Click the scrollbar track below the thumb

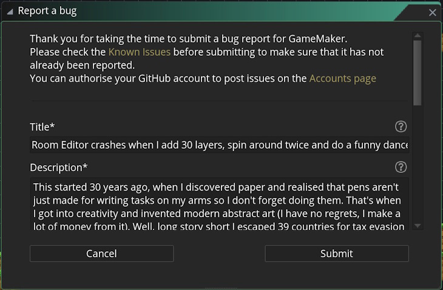click(x=417, y=164)
